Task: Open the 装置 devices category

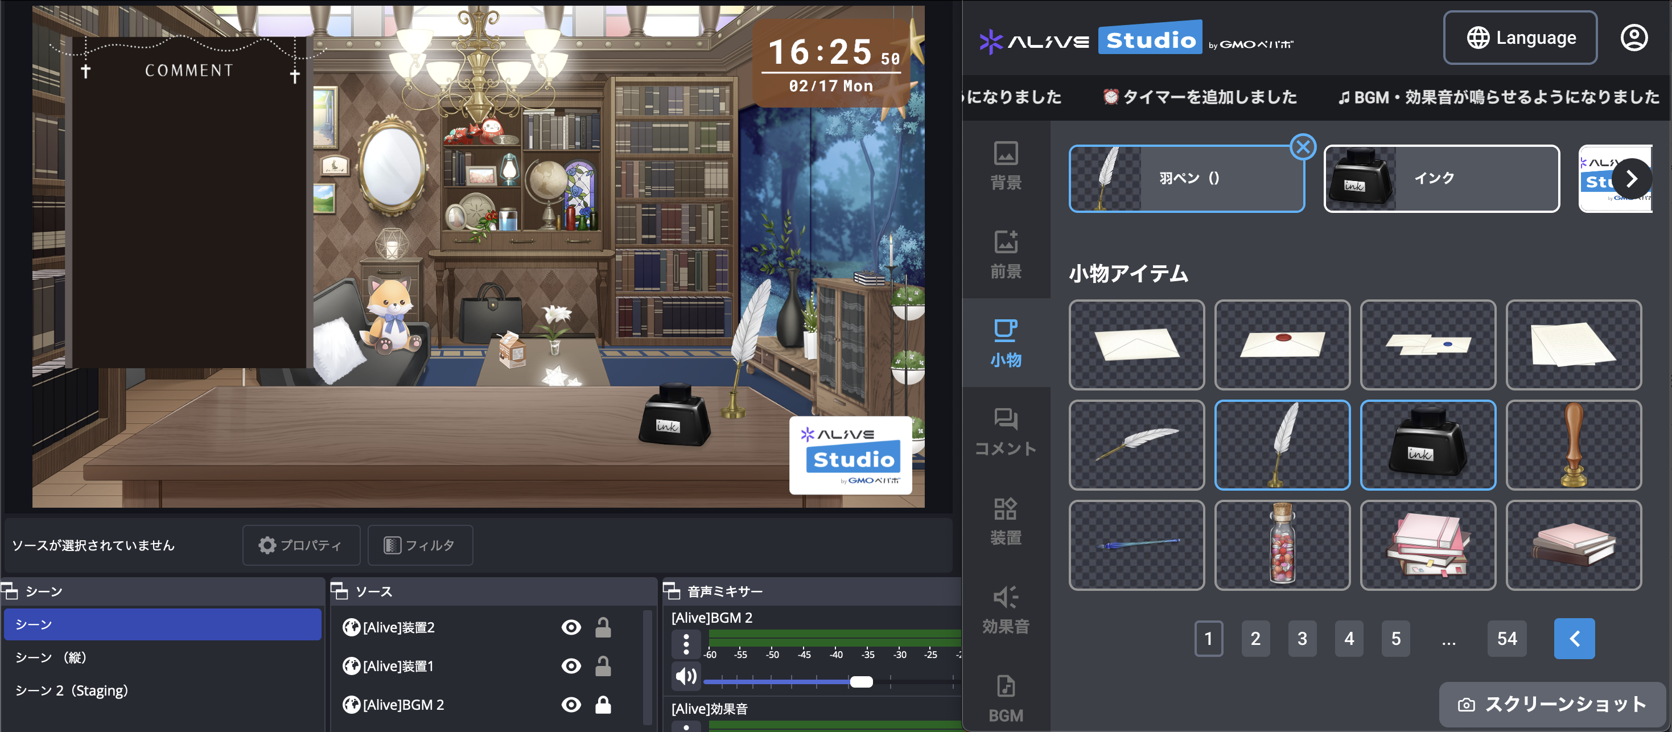Action: tap(1006, 521)
